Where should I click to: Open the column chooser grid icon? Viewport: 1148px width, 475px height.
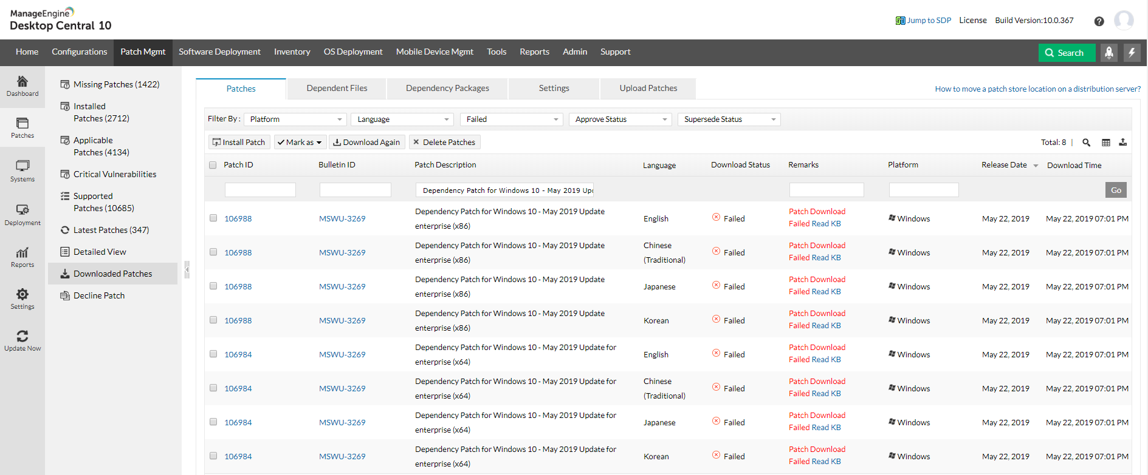pyautogui.click(x=1106, y=143)
